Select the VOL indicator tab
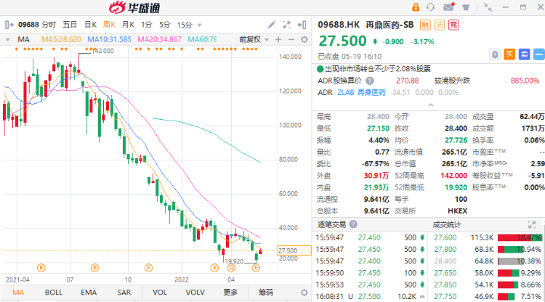 coord(160,293)
